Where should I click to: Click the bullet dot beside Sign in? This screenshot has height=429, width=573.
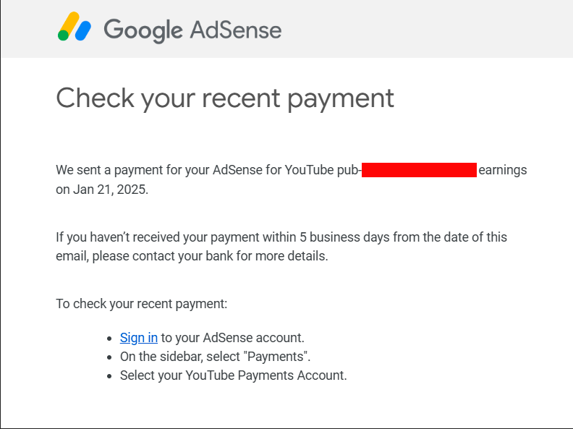coord(109,339)
